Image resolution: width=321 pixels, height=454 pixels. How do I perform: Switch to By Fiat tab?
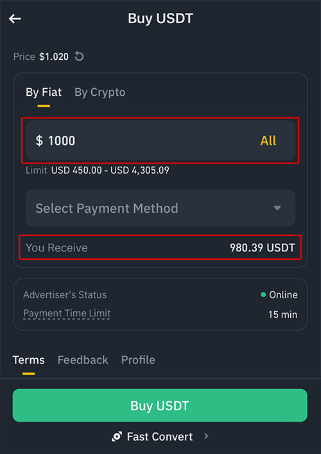[x=44, y=92]
